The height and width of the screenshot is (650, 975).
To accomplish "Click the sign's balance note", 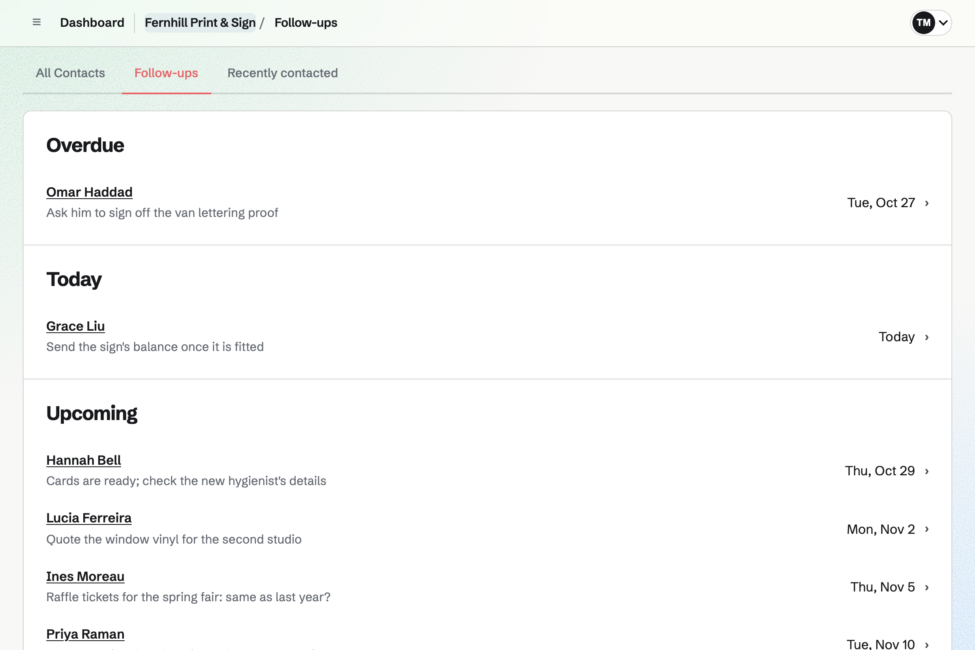I will pos(155,347).
